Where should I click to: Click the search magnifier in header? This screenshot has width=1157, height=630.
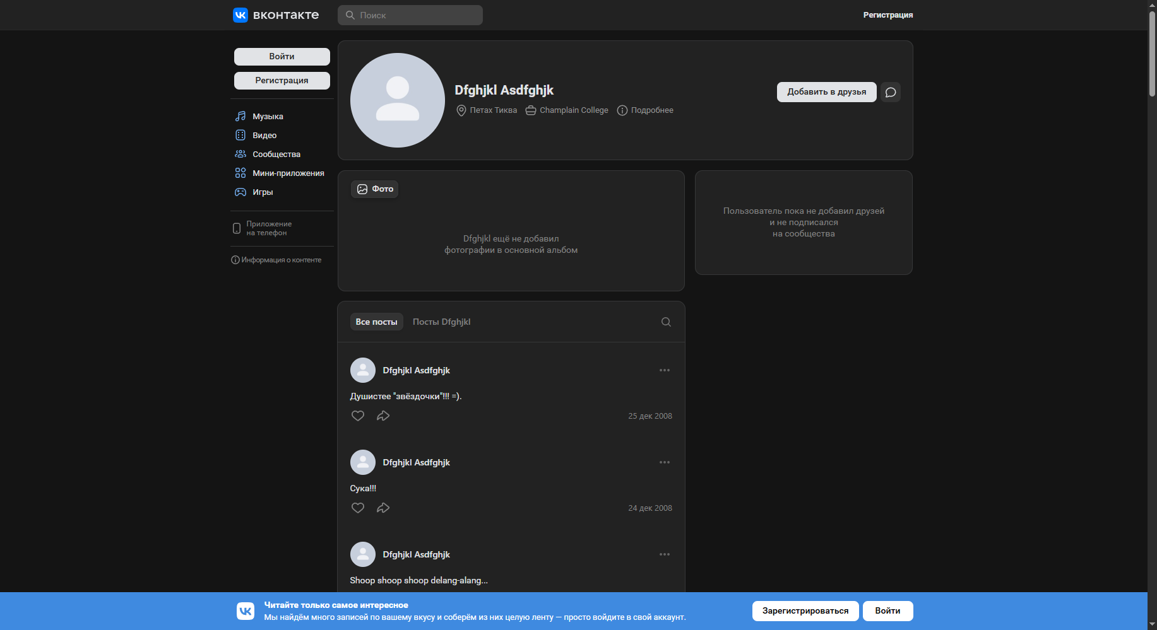[350, 15]
